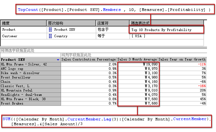Click the -11% growth value

pos(202,64)
